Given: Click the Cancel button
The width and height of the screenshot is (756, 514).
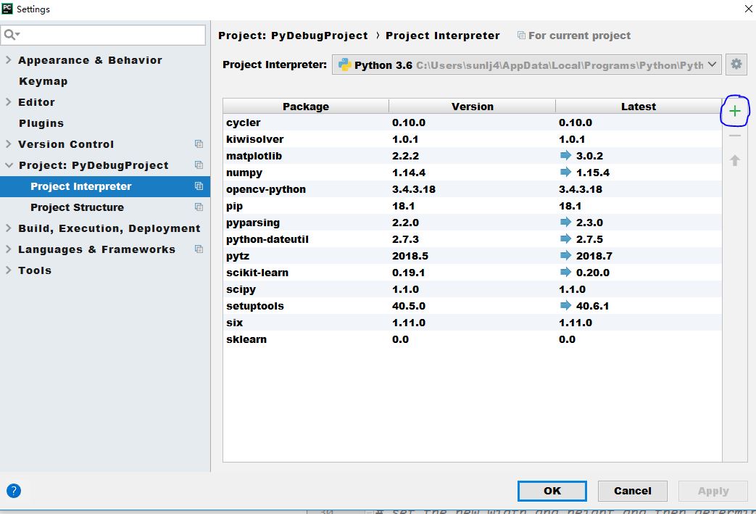Looking at the screenshot, I should click(x=633, y=491).
